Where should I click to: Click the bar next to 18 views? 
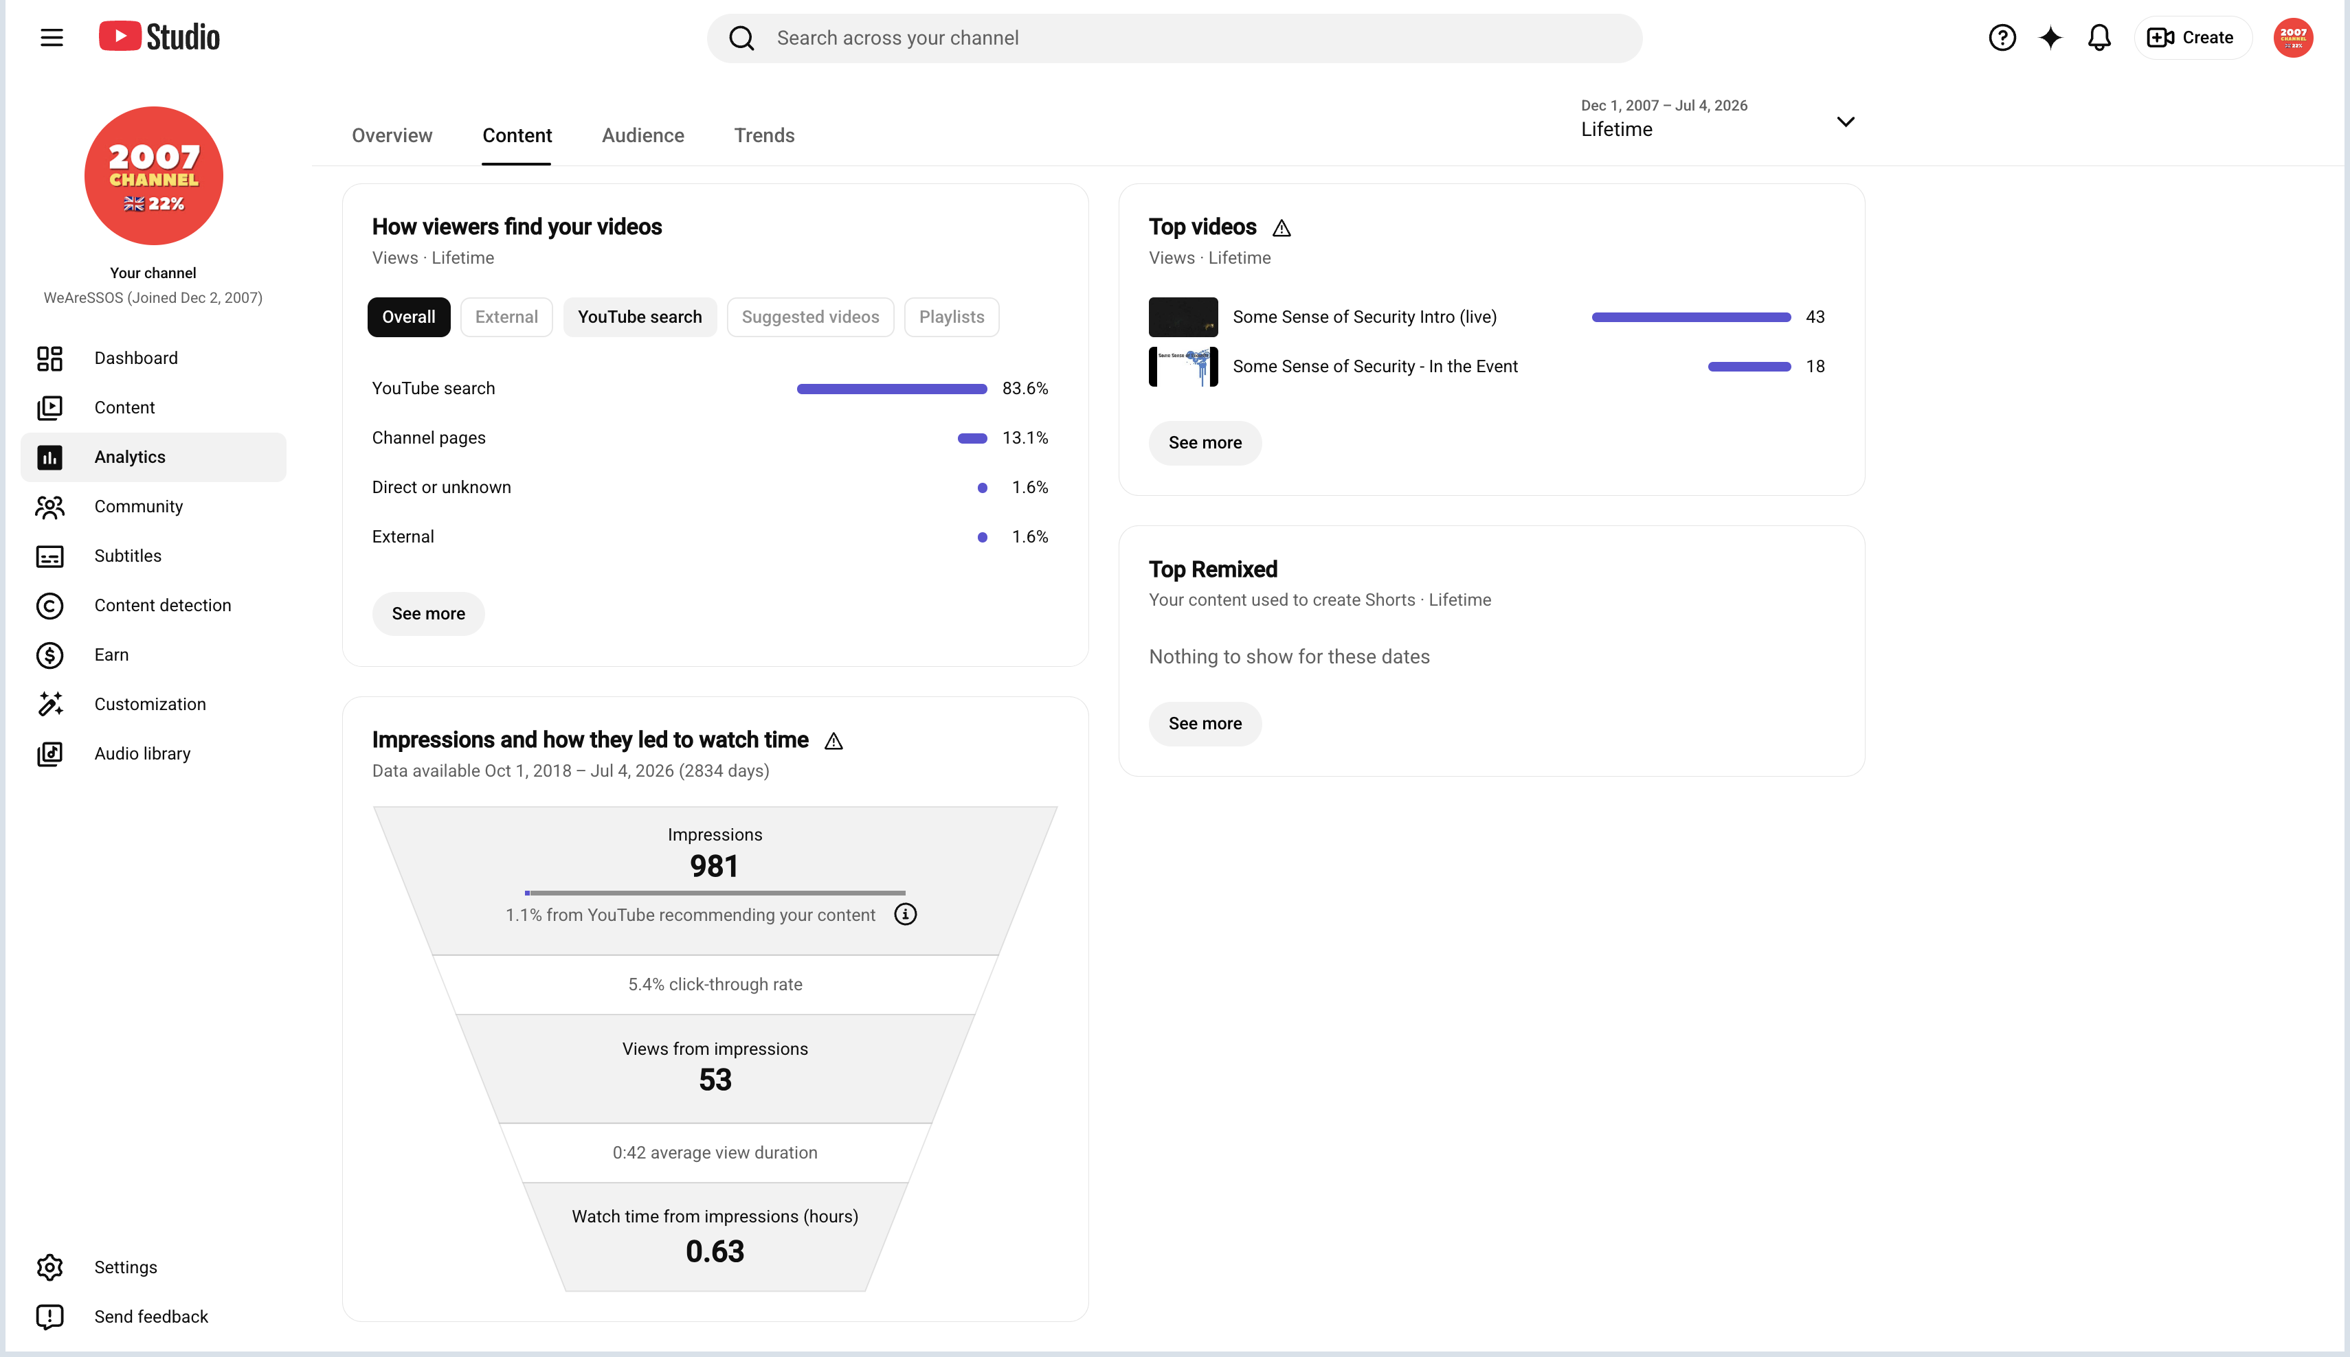pos(1749,366)
